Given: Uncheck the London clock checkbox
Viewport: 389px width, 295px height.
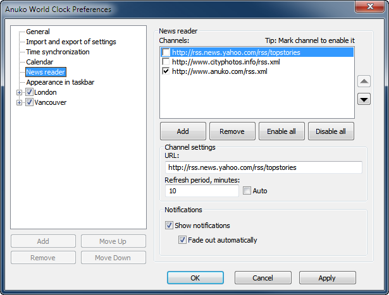Looking at the screenshot, I should point(29,92).
